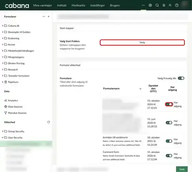Open Prevalue Sources link

click(17, 113)
